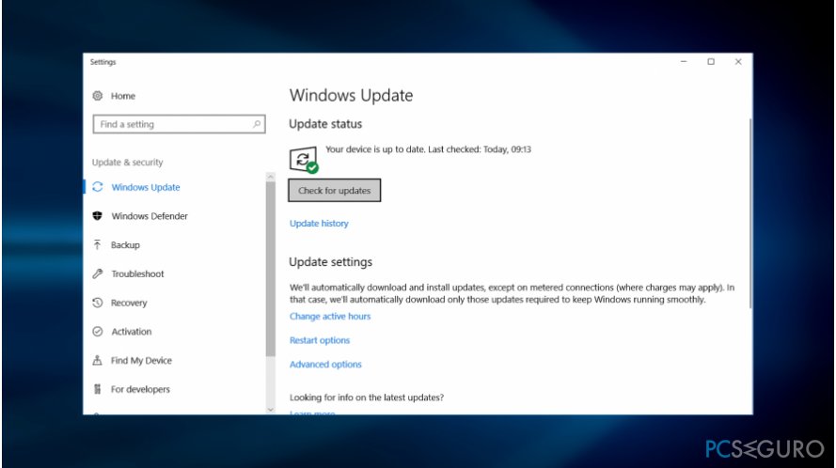This screenshot has height=468, width=836.
Task: Open the Troubleshoot page
Action: (x=137, y=273)
